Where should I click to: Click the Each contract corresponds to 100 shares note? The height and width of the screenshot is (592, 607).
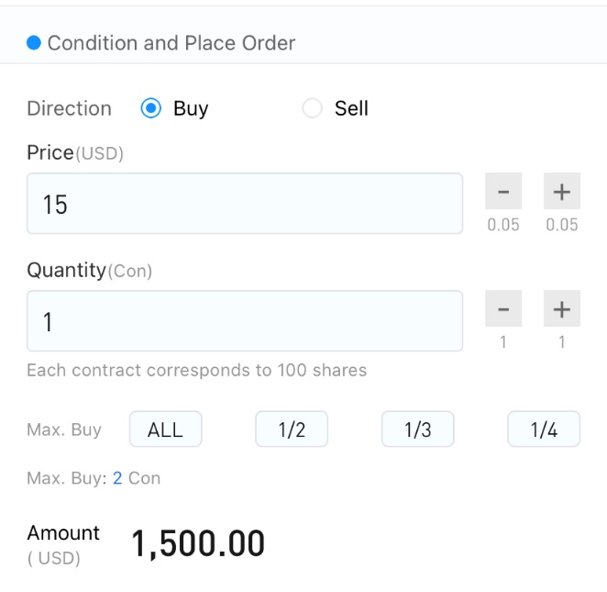[196, 370]
